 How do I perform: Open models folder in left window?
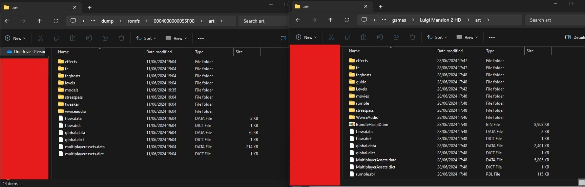point(71,90)
